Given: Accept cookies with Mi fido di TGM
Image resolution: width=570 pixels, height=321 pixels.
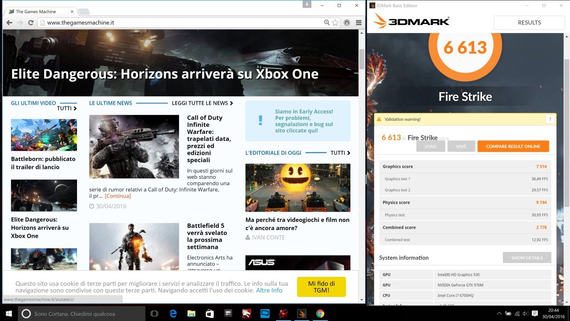Looking at the screenshot, I should [322, 287].
